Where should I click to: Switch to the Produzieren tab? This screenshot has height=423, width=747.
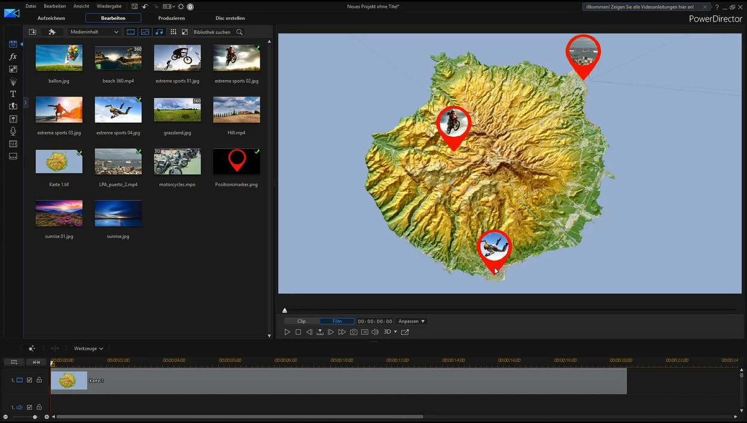point(172,18)
